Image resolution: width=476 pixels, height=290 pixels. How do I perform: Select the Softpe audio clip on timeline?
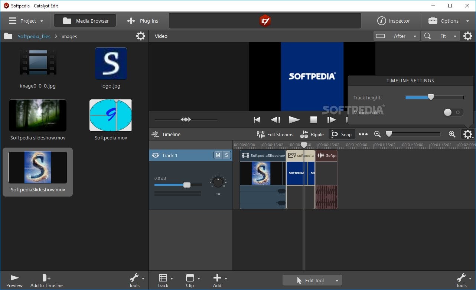tap(326, 179)
